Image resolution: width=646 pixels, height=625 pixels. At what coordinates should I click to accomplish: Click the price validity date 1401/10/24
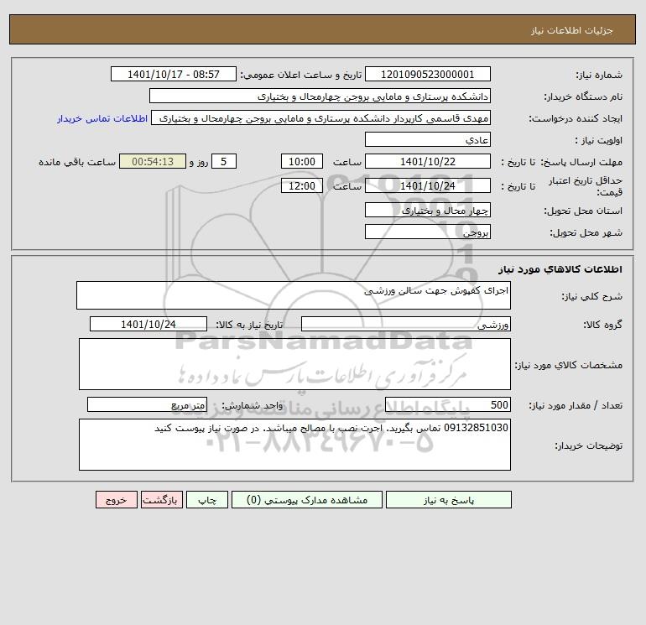pyautogui.click(x=428, y=185)
